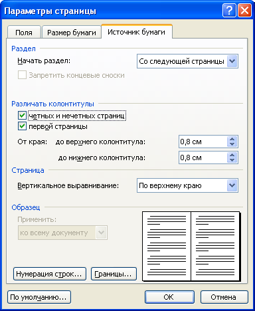Decrease the до верхнего колонтитула distance

(232, 144)
